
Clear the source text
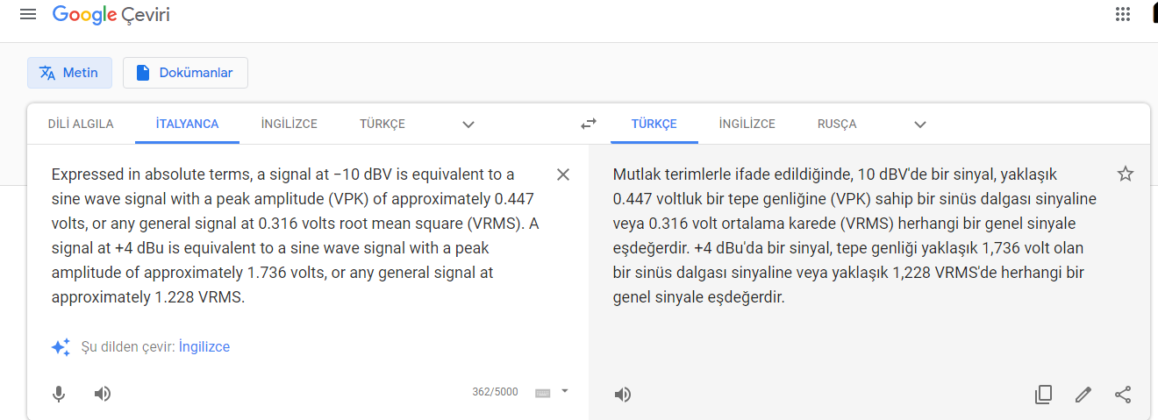[x=563, y=174]
